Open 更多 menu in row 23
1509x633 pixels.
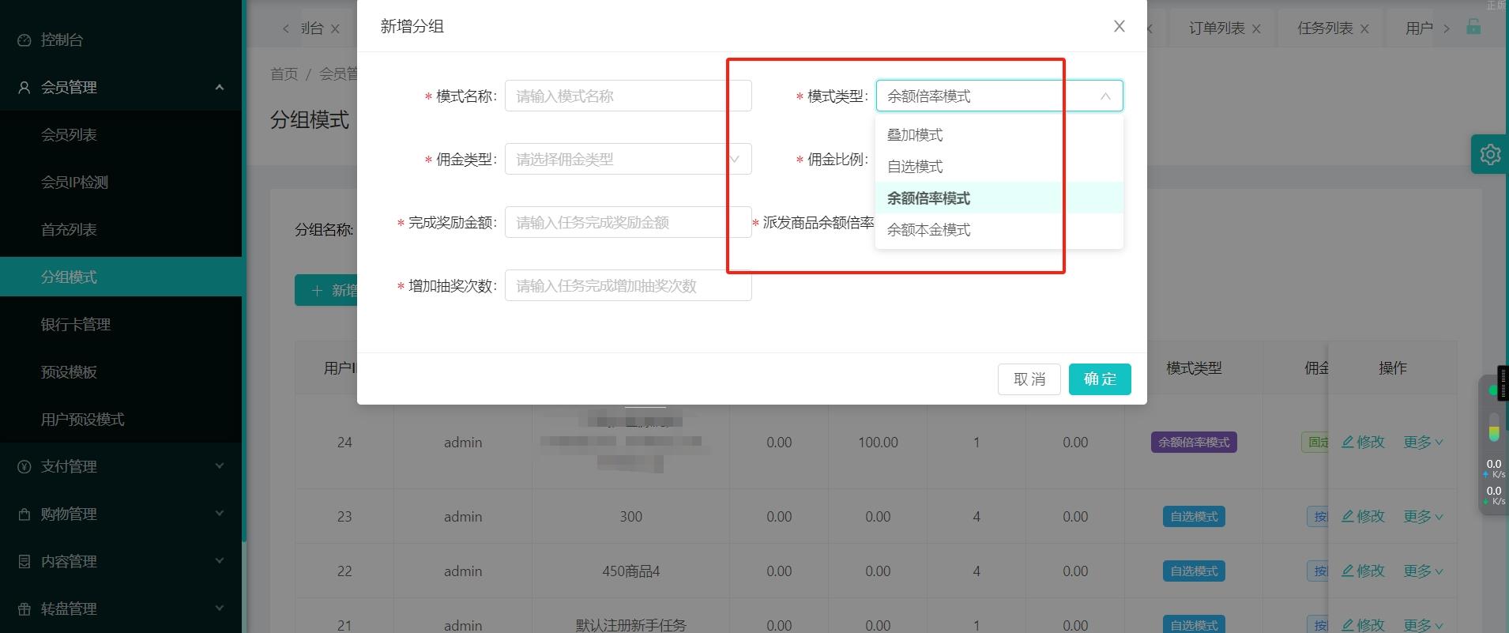(1423, 517)
